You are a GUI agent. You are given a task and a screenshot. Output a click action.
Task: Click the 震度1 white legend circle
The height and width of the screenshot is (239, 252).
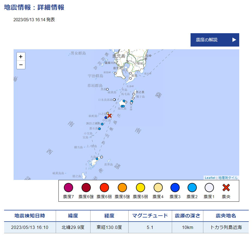tap(209, 188)
